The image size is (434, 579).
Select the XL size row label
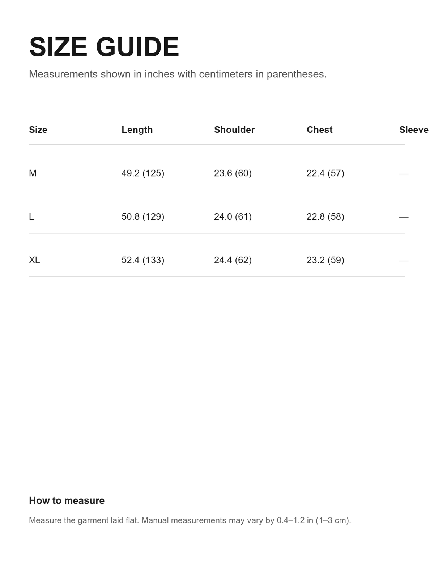pos(34,260)
